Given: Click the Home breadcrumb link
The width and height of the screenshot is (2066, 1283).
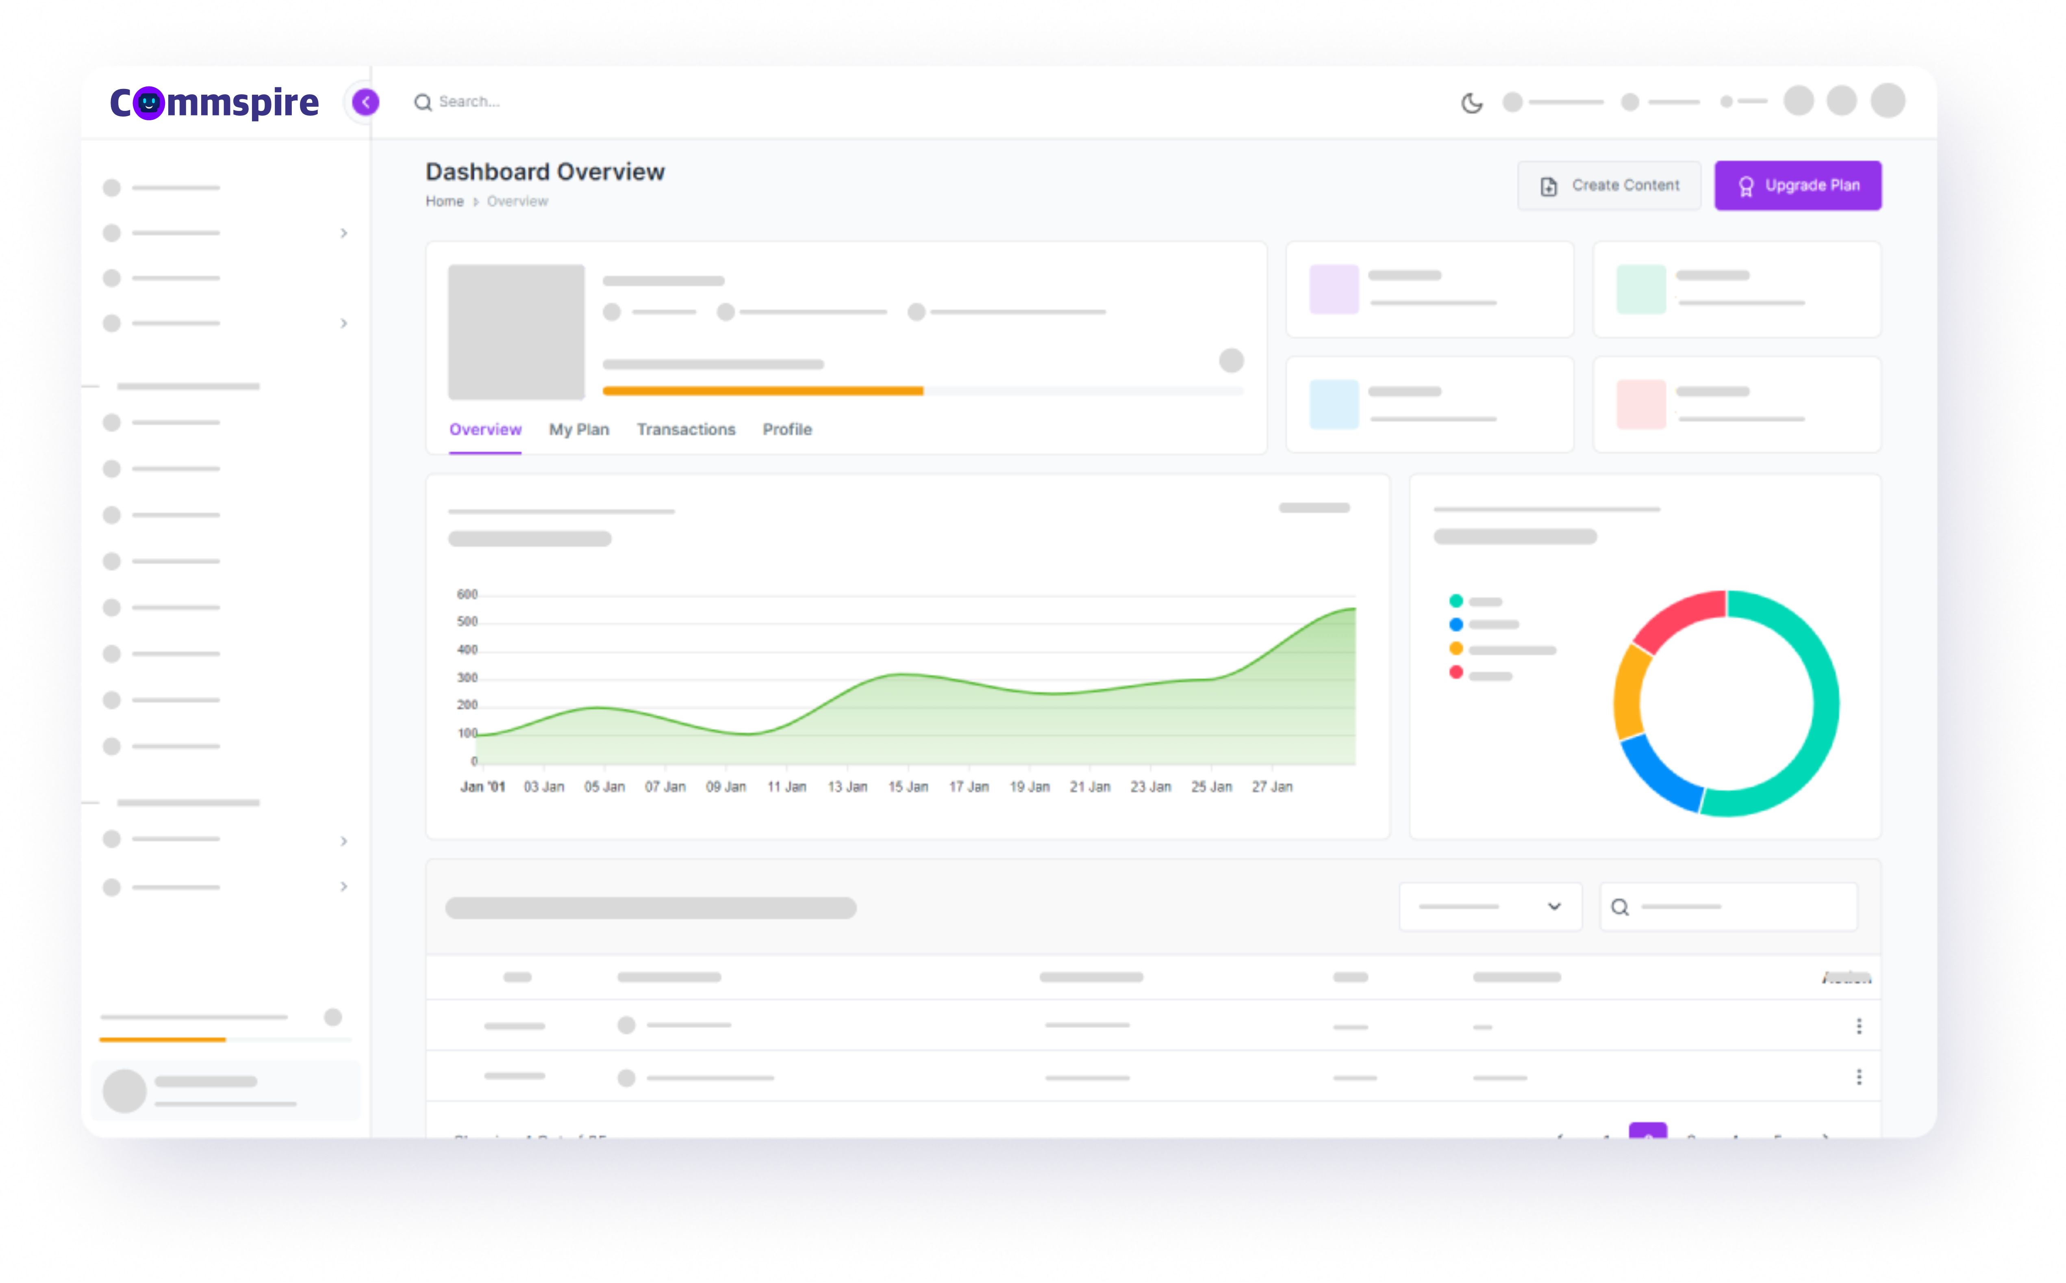Looking at the screenshot, I should (444, 201).
